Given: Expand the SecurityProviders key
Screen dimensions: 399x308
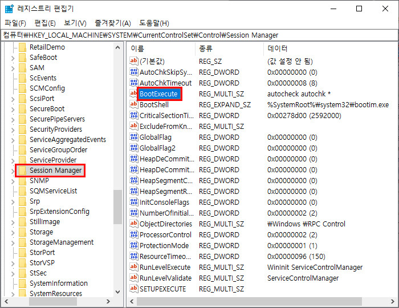Looking at the screenshot, I should [x=13, y=129].
